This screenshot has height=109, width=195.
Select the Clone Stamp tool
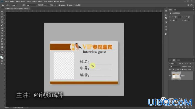tap(2, 28)
